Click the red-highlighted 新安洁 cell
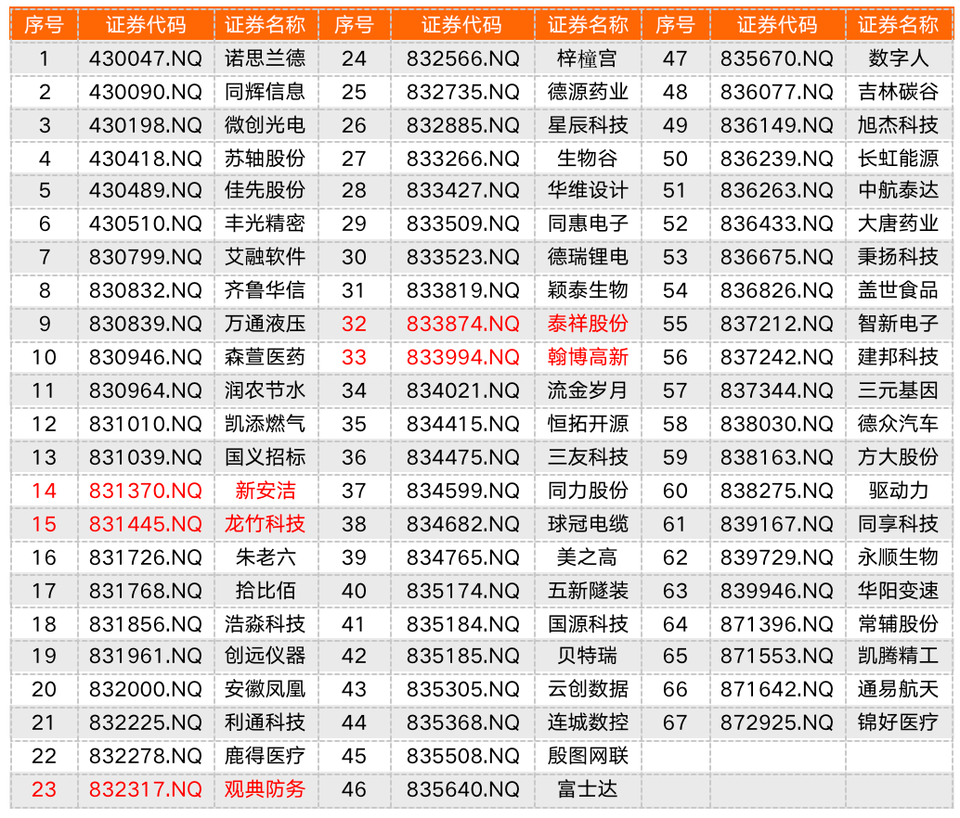The height and width of the screenshot is (818, 960). pos(265,491)
